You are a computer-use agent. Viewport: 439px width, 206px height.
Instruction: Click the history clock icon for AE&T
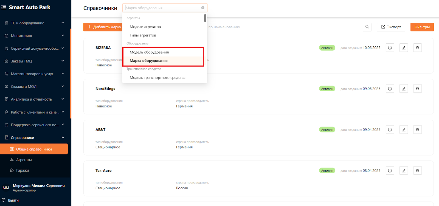390,130
